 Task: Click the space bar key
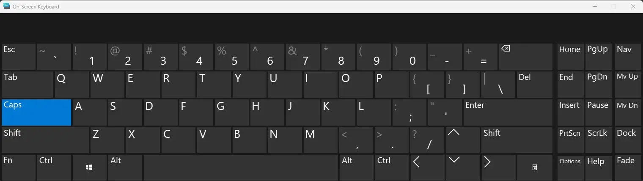[x=241, y=167]
